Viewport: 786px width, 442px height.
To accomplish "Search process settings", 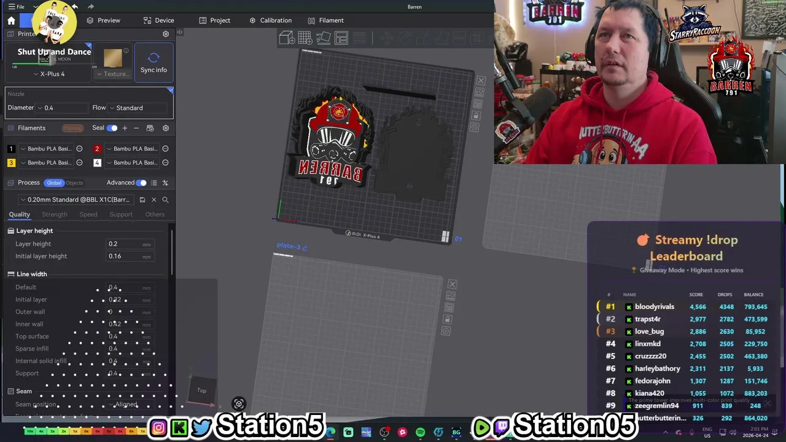I will pos(165,200).
